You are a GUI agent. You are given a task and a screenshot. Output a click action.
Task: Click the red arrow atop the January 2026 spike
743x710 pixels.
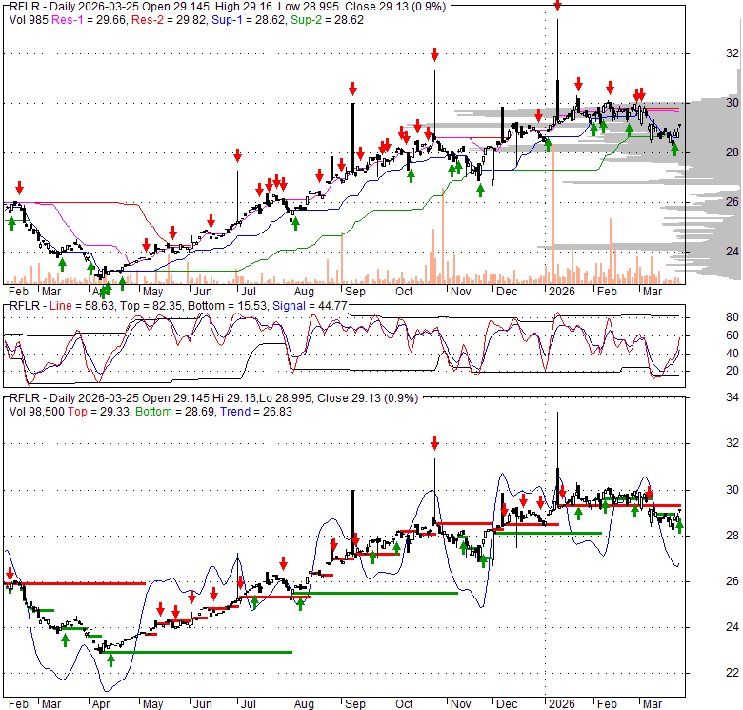(557, 5)
